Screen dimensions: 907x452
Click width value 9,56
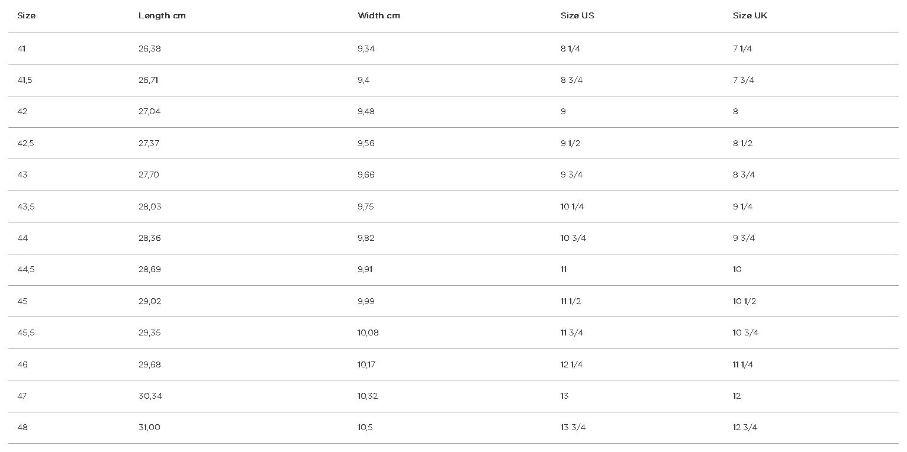tap(366, 143)
